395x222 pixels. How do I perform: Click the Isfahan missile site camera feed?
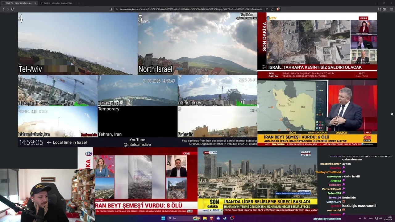tap(58, 122)
